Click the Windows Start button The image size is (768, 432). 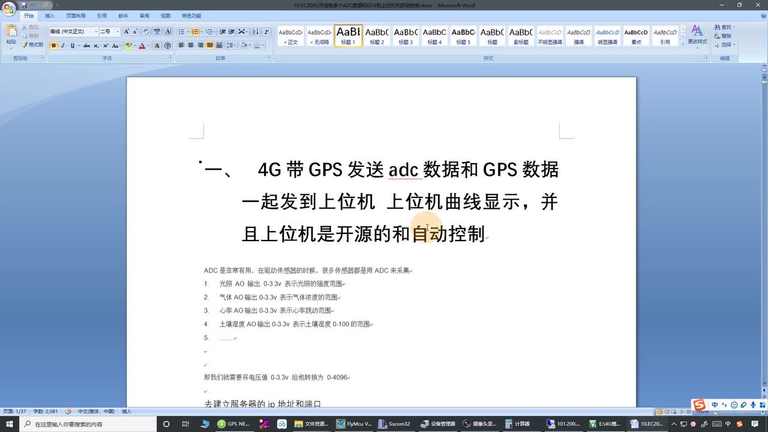[8, 424]
